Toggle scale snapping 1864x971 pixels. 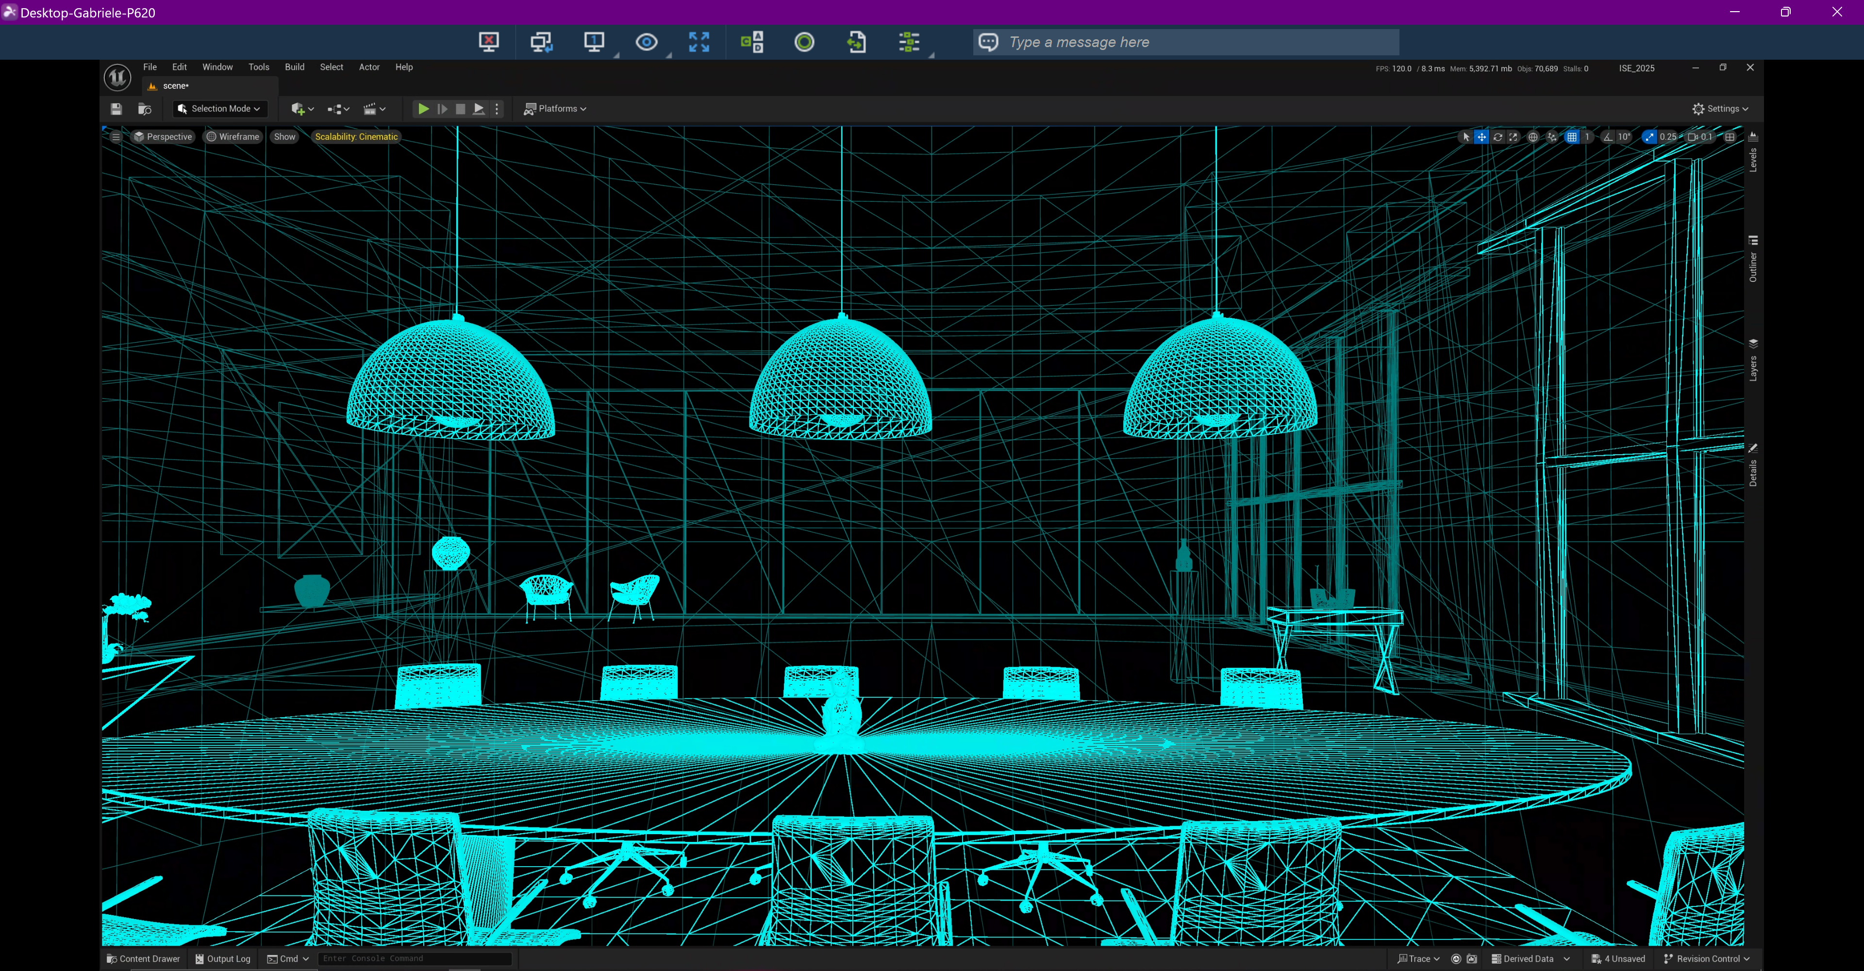pos(1649,137)
